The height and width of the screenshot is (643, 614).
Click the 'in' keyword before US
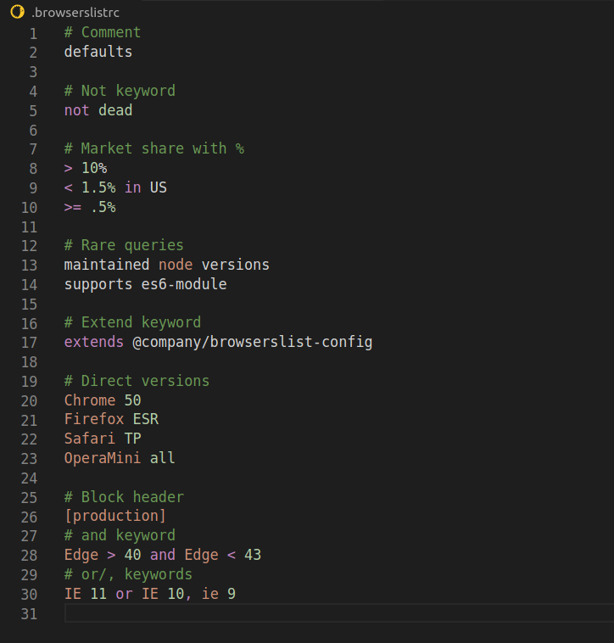[x=133, y=187]
